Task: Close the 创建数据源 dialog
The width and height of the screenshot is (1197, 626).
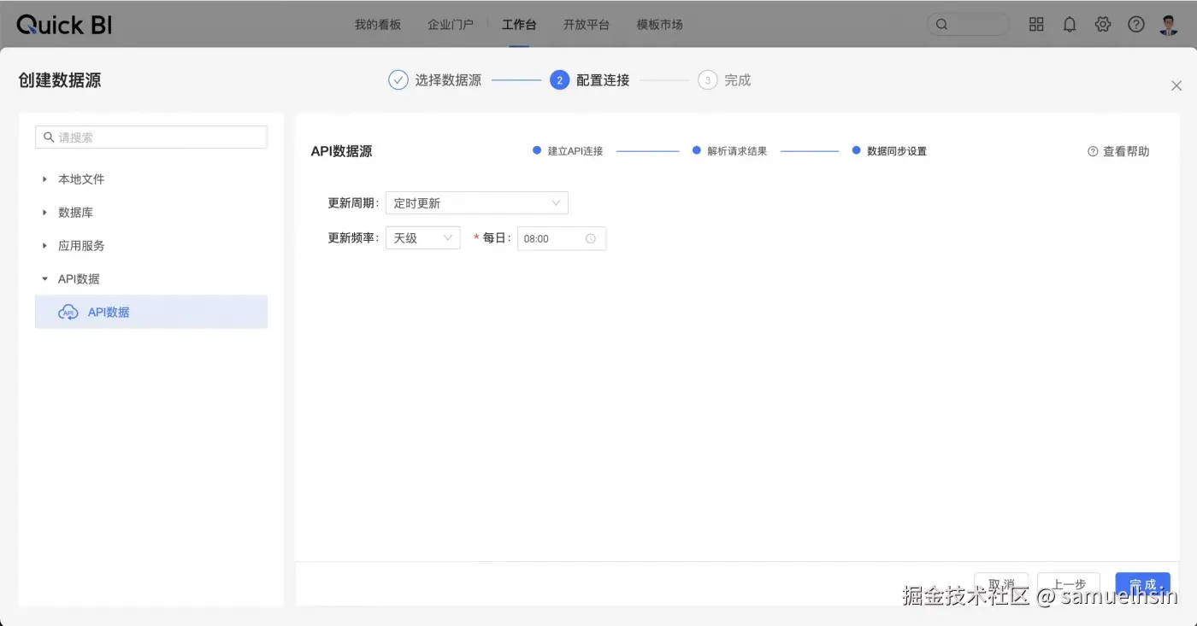Action: point(1176,85)
